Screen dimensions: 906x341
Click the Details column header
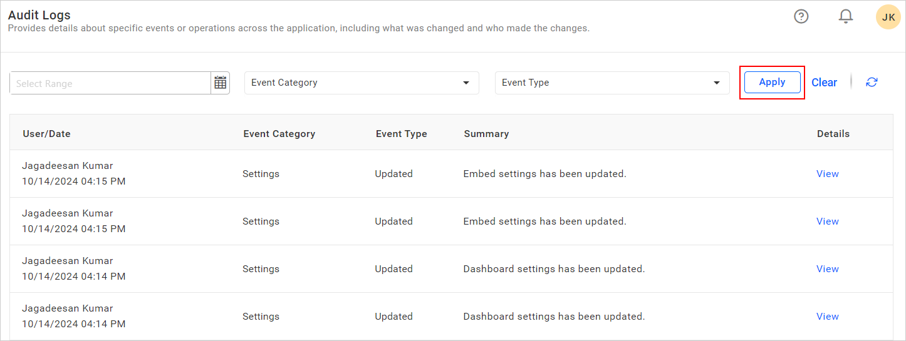[x=833, y=134]
